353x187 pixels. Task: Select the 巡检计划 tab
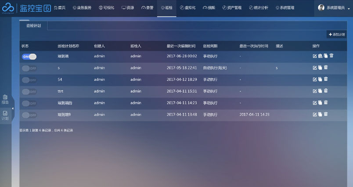pos(34,25)
